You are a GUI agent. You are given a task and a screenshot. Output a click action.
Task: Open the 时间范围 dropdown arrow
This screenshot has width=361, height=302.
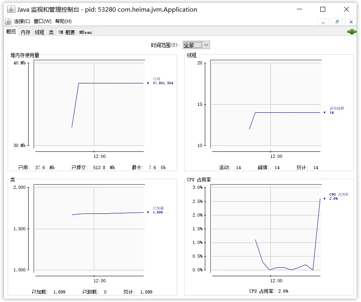pos(206,45)
